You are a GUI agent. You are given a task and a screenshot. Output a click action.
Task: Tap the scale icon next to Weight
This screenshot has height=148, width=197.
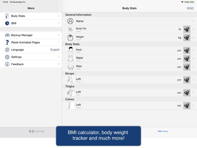pyautogui.click(x=70, y=37)
